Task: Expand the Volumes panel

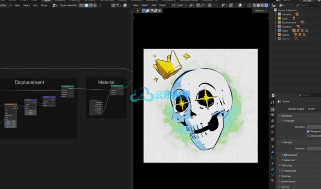Action: click(280, 176)
